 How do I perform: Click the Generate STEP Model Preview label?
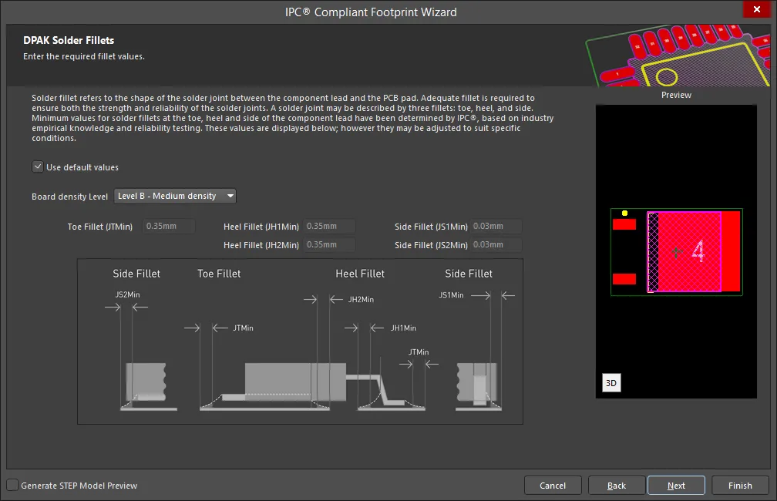[79, 486]
